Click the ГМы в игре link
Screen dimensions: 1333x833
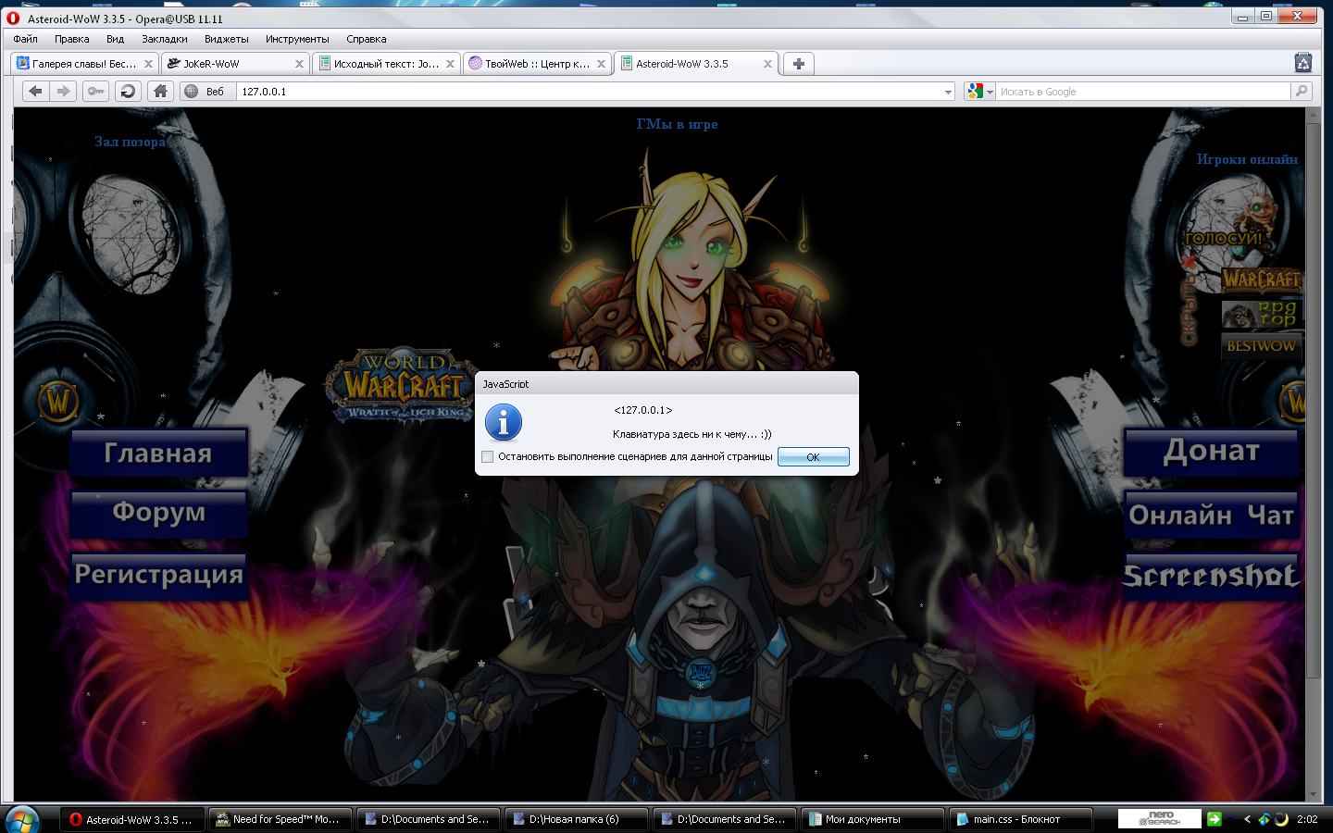(x=677, y=124)
